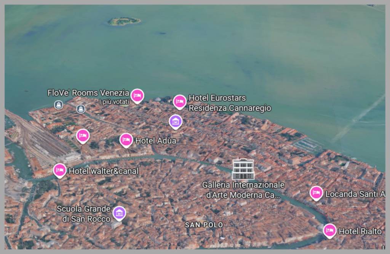Click the Hotel Adua text label

point(155,140)
